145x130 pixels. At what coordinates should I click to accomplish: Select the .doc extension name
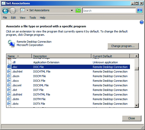pyautogui.click(x=15, y=67)
